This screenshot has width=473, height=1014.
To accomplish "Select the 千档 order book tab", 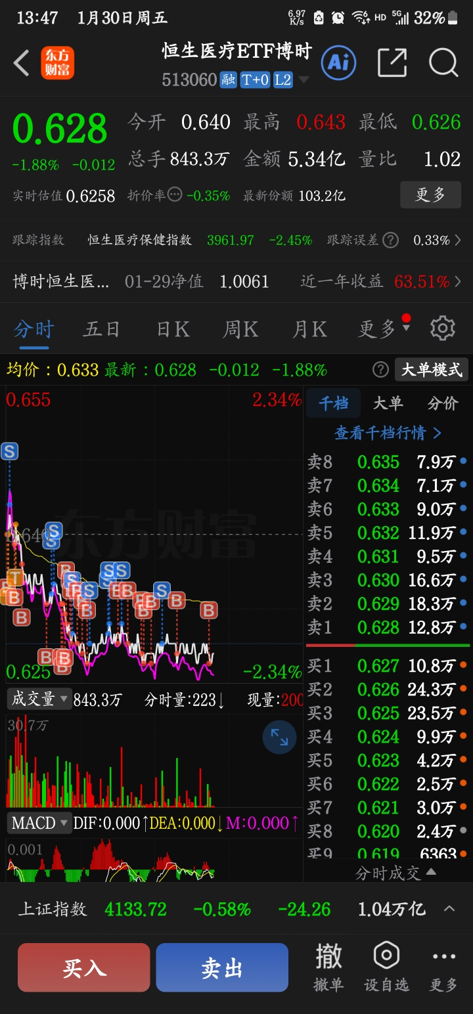I will coord(334,403).
